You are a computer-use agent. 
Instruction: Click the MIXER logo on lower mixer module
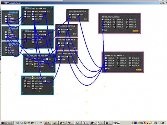[x=139, y=70]
